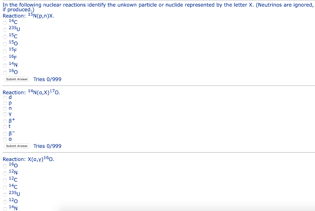The image size is (315, 211).
Task: Select the 14C answer for the first reaction
Action: pos(5,22)
